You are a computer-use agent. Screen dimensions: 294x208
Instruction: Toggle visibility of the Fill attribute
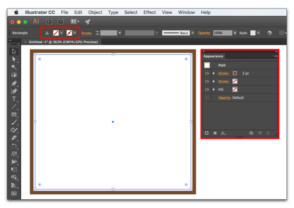207,90
